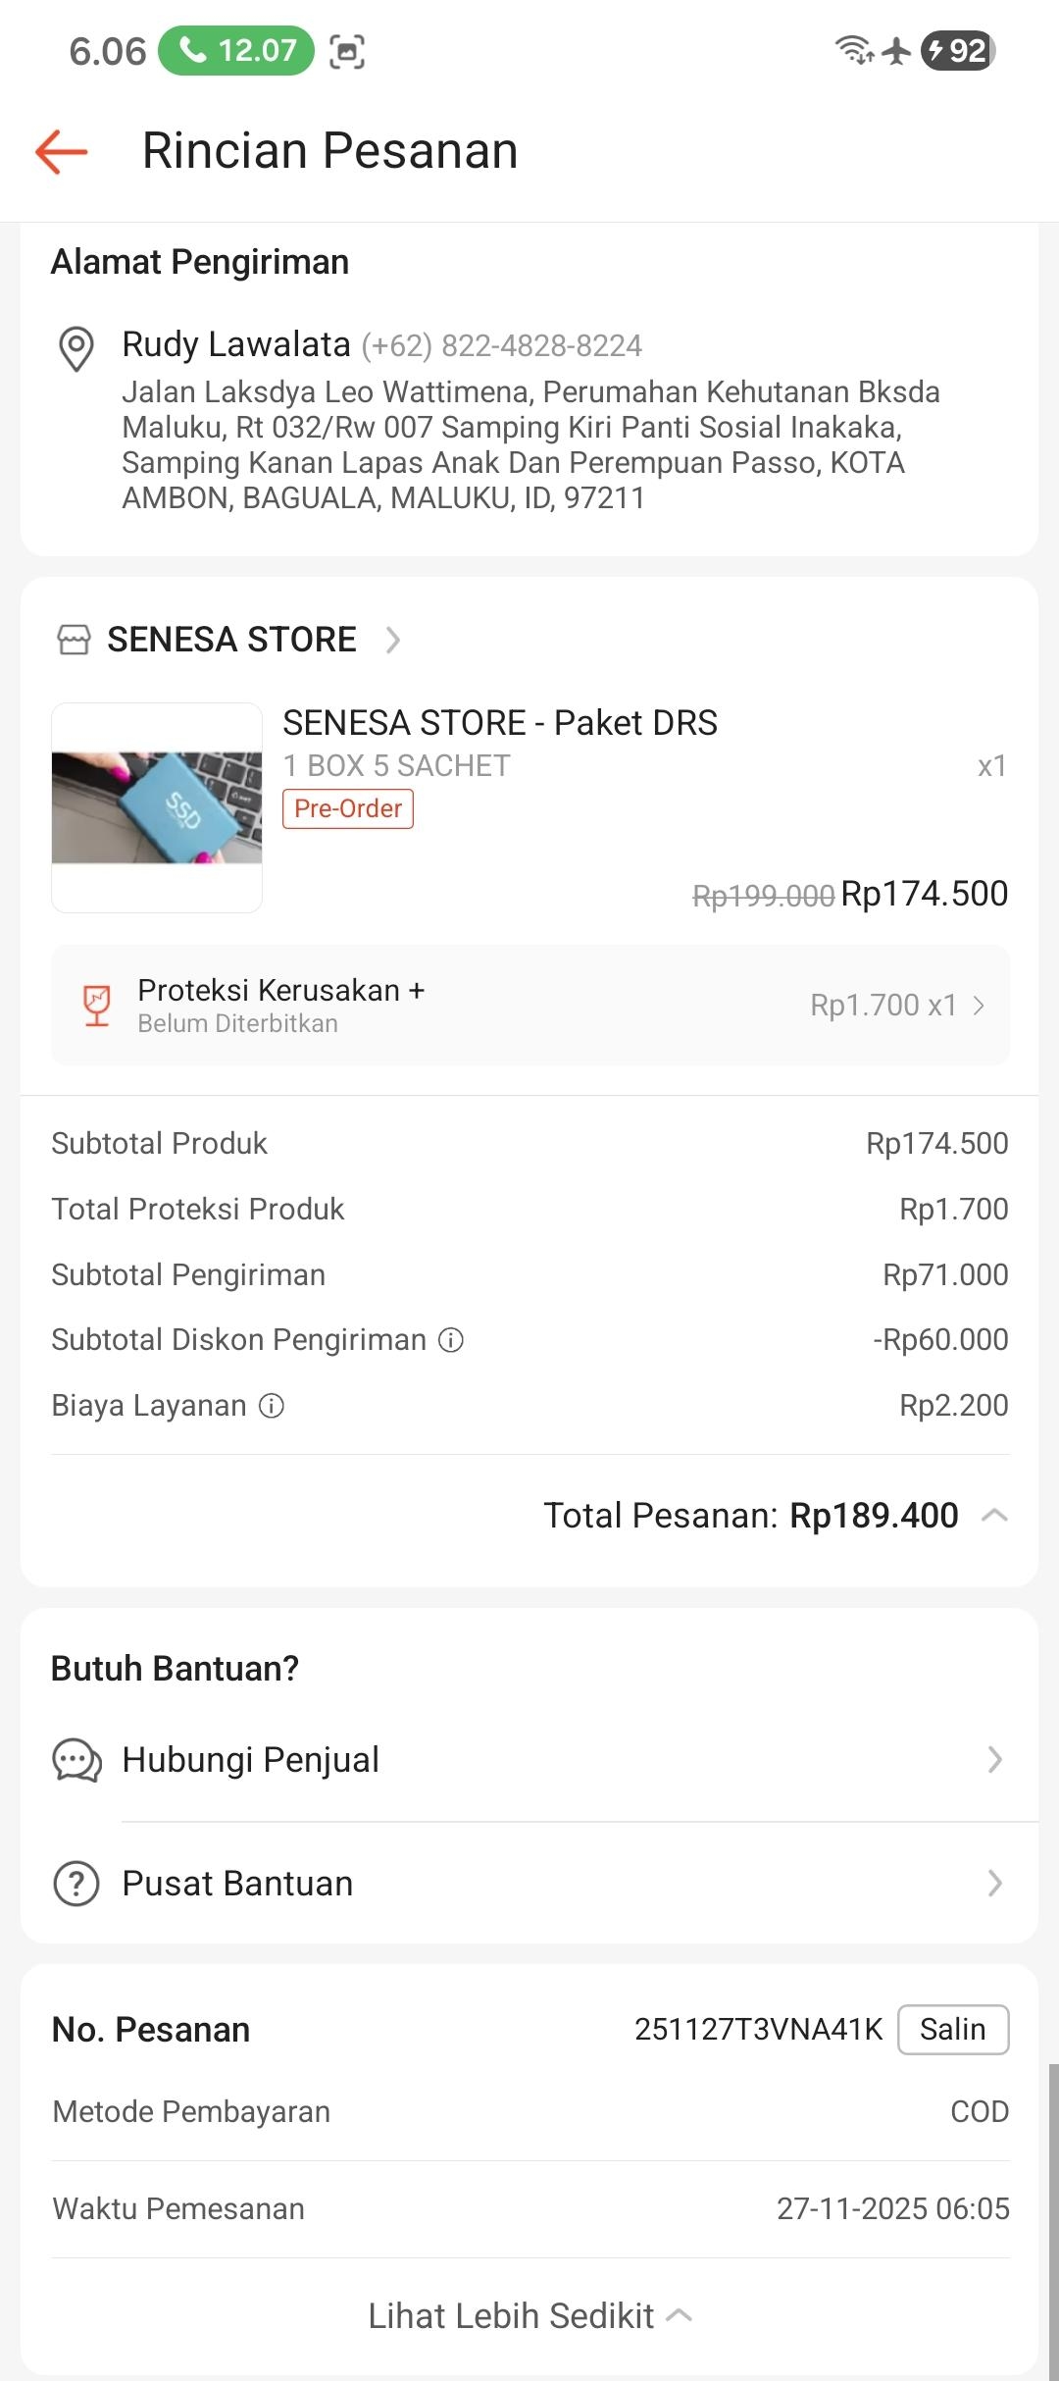
Task: Tap the Proteksi Kerusakan glass icon
Action: [96, 1006]
